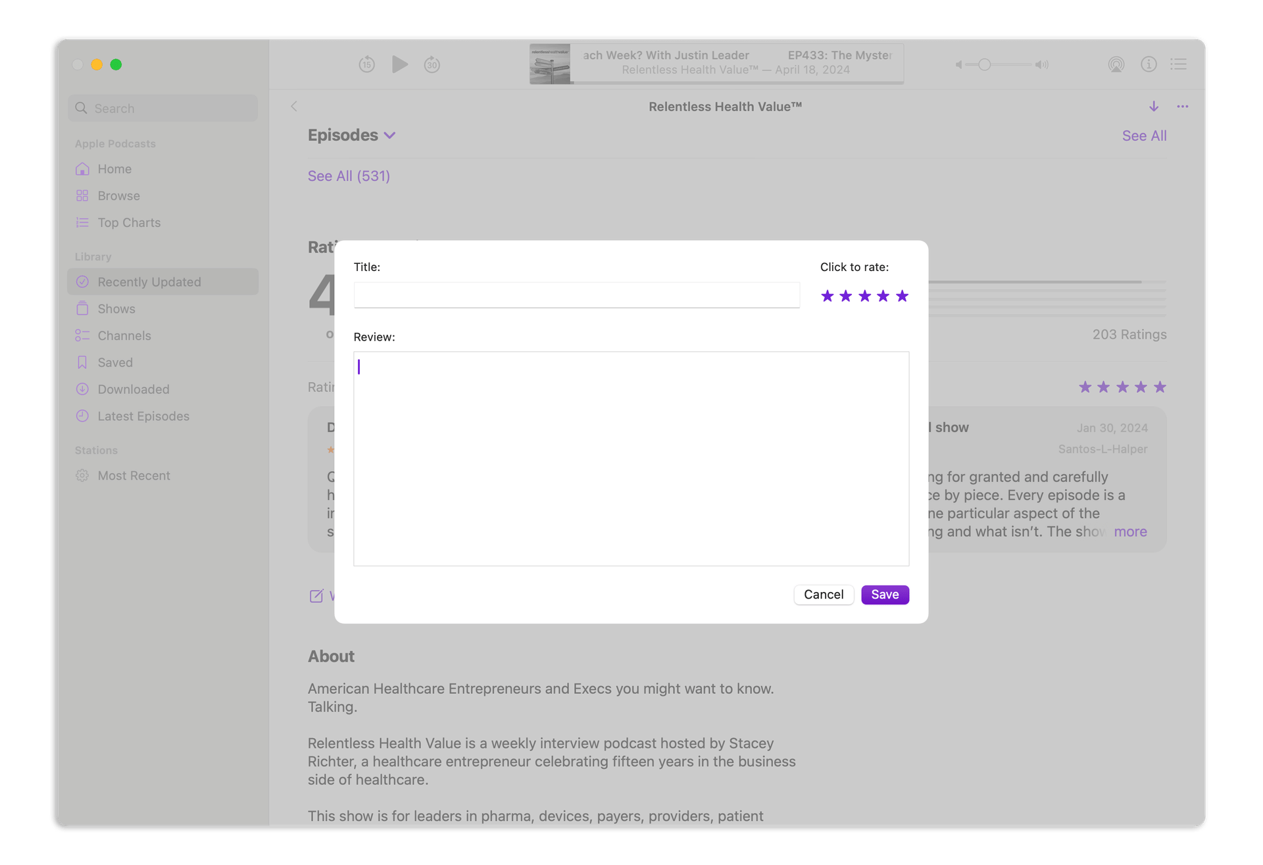Adjust the volume slider knob
Image resolution: width=1263 pixels, height=865 pixels.
[984, 64]
